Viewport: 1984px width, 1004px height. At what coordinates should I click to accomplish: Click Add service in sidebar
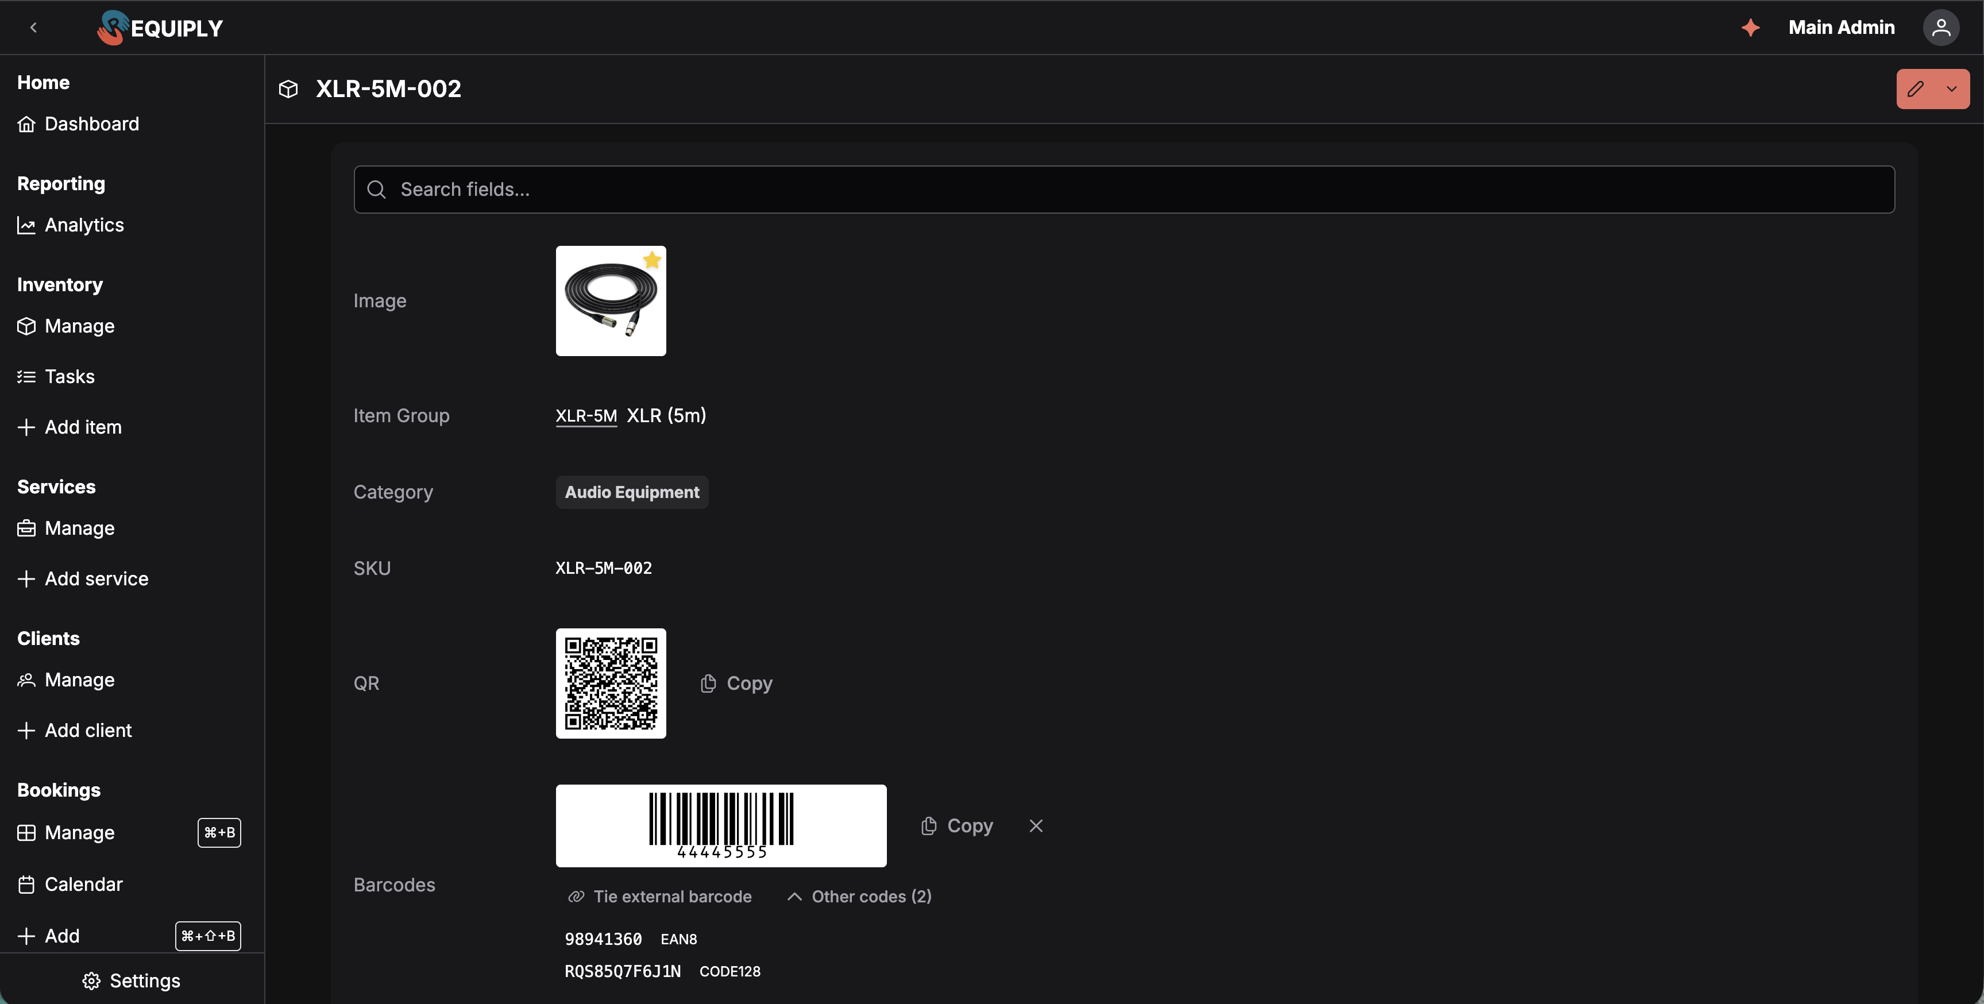pyautogui.click(x=83, y=579)
